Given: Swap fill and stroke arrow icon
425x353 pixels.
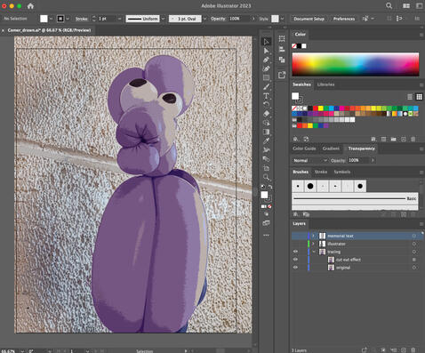Looking at the screenshot, I should (x=270, y=187).
